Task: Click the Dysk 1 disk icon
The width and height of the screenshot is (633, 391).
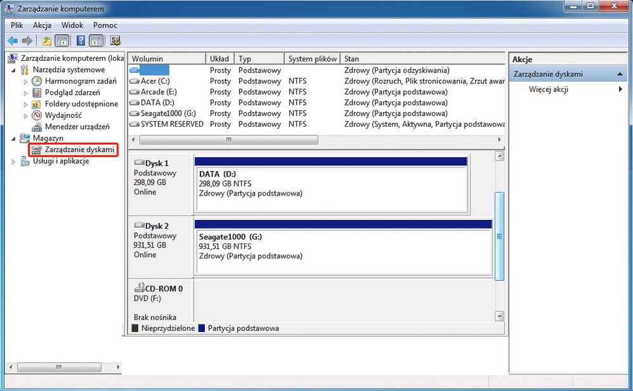Action: click(140, 163)
